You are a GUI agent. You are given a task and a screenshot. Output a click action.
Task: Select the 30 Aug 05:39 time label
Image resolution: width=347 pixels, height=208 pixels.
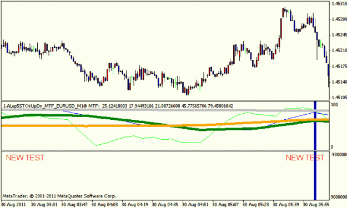286,205
